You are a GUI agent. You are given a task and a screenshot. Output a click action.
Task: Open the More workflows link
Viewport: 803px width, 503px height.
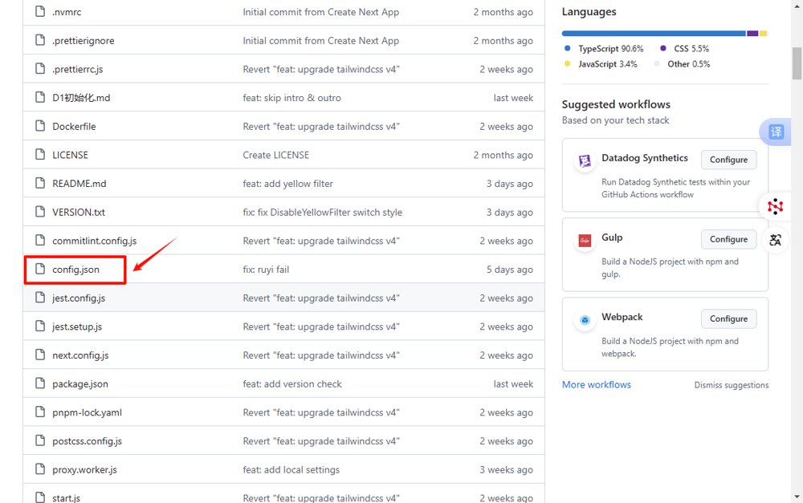click(x=596, y=384)
